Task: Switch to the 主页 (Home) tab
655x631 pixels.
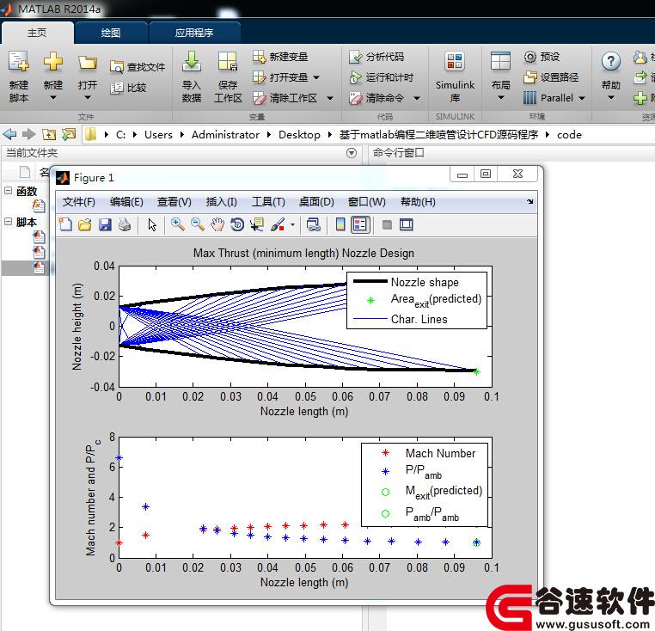Action: click(37, 33)
